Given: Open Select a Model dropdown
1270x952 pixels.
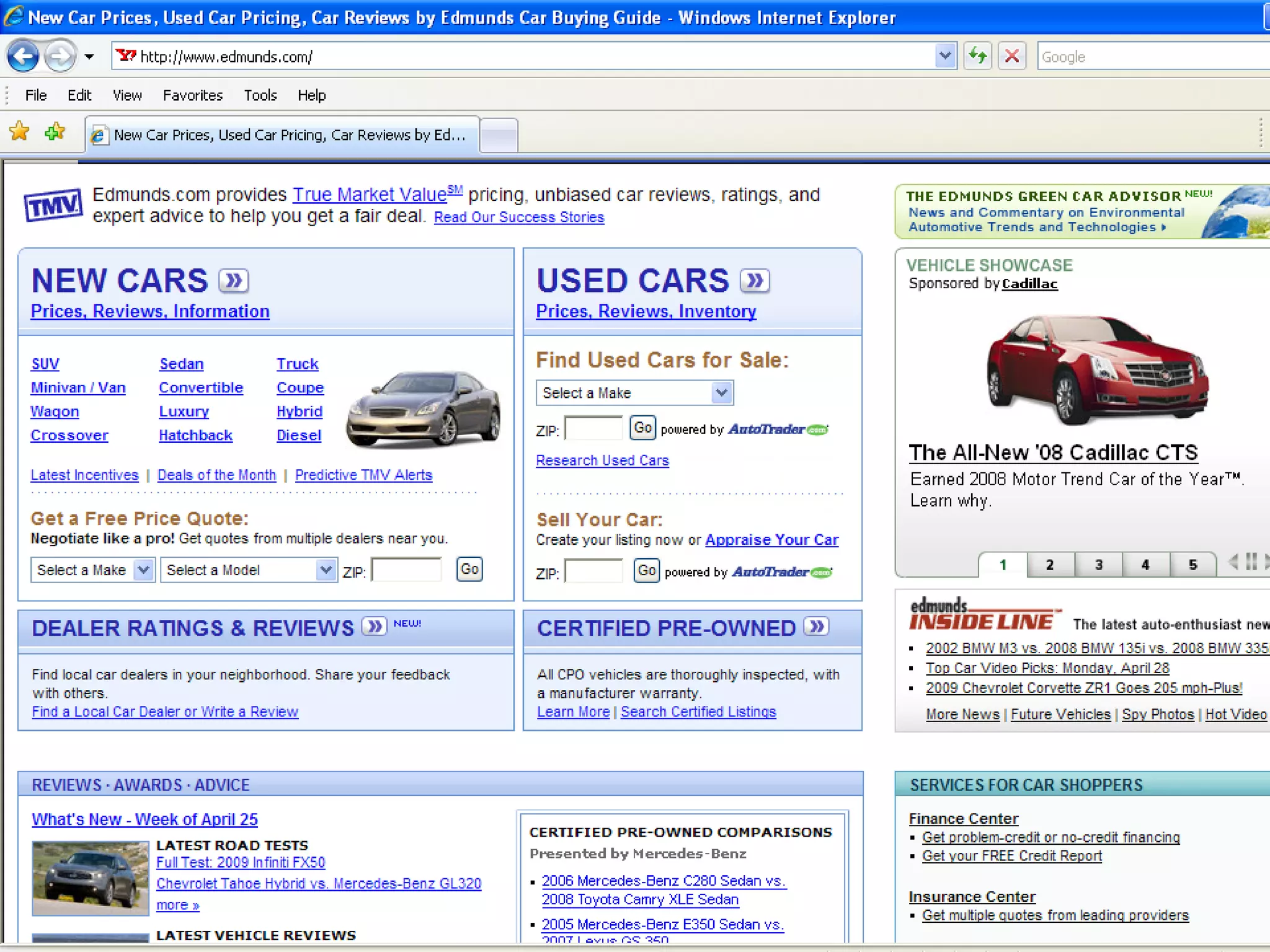Looking at the screenshot, I should (248, 570).
